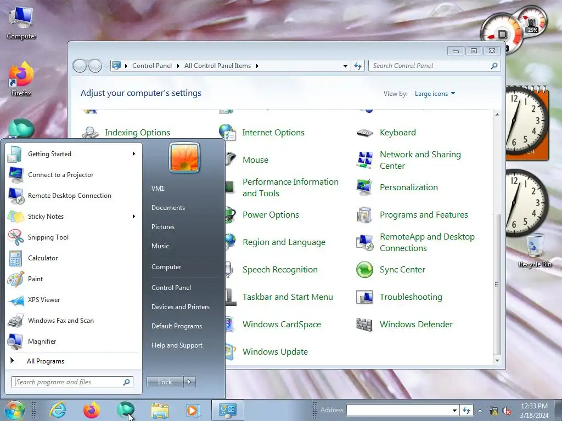
Task: Open Music from Start menu
Action: click(x=160, y=246)
